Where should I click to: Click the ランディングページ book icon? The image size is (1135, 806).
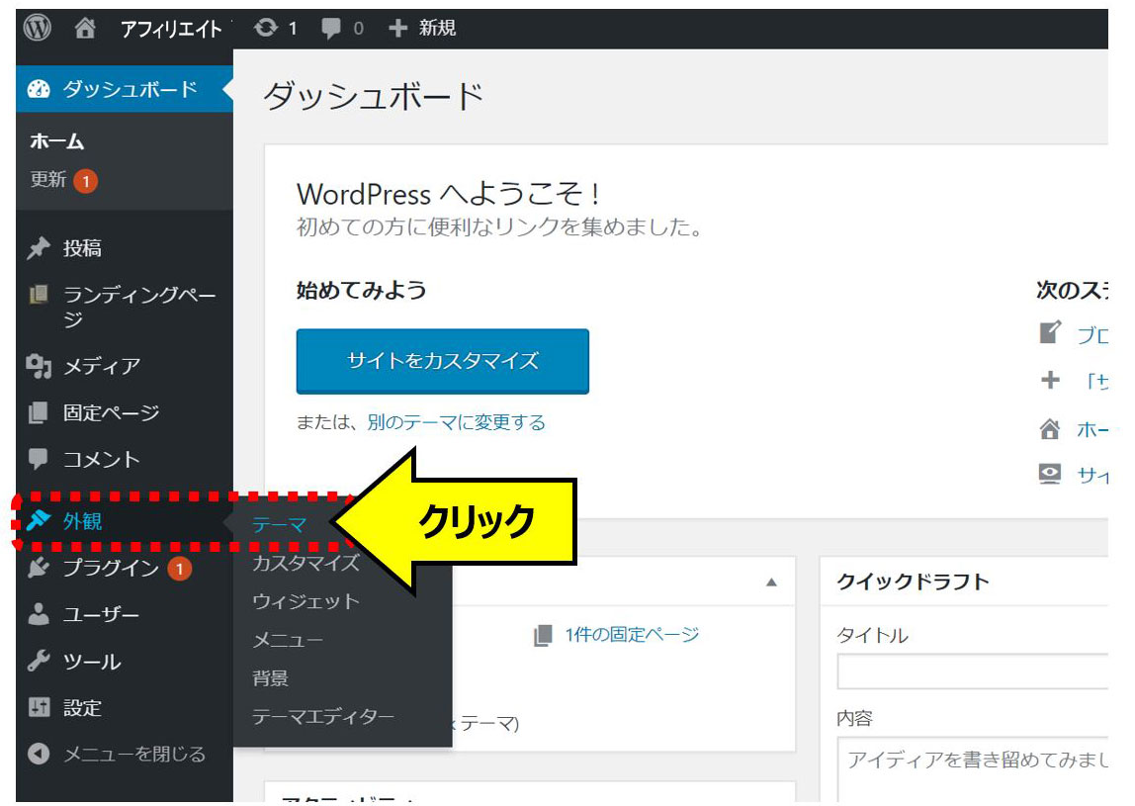click(x=39, y=295)
